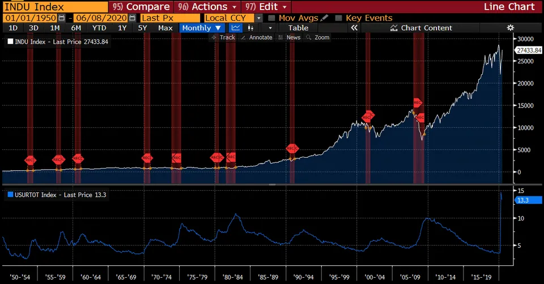The height and width of the screenshot is (284, 544).
Task: Open the News overlay tool
Action: click(290, 37)
